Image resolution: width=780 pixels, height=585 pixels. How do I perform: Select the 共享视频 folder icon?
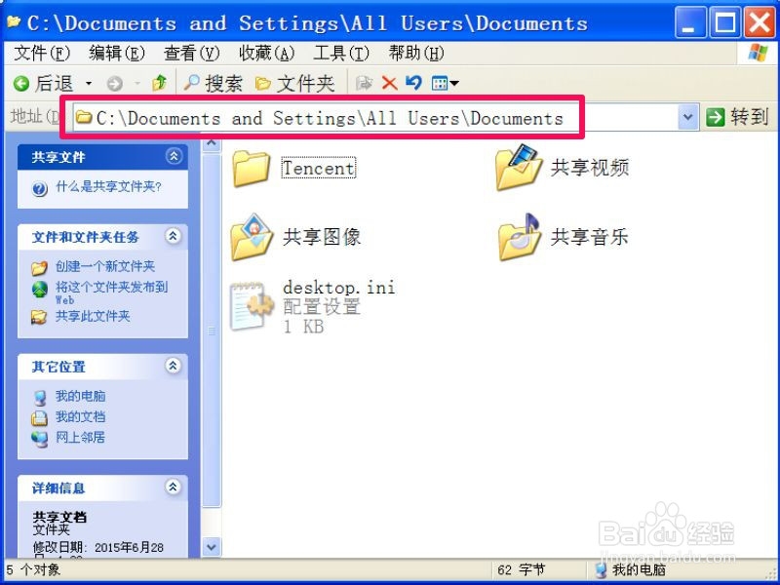(x=518, y=167)
